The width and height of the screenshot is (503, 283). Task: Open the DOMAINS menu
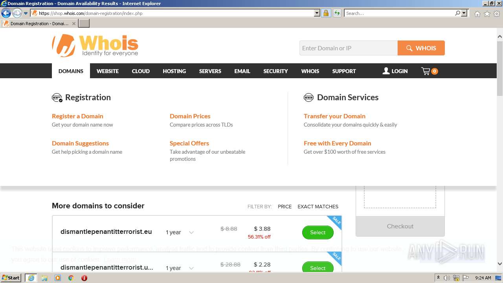[x=71, y=71]
